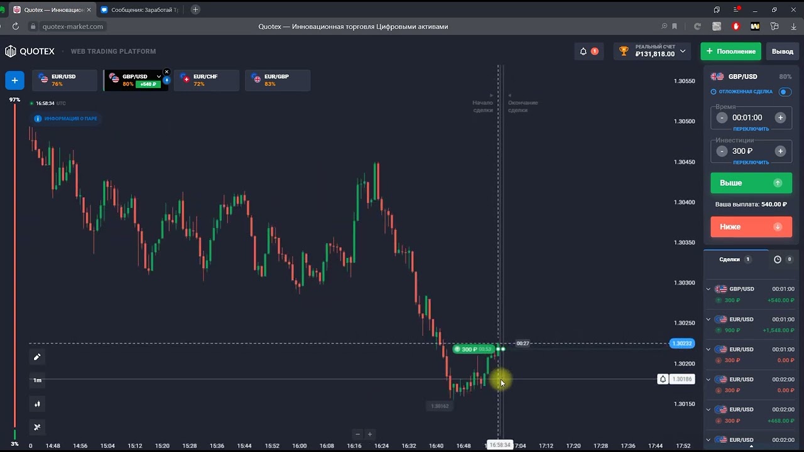Open the indicators tool icon

[37, 428]
